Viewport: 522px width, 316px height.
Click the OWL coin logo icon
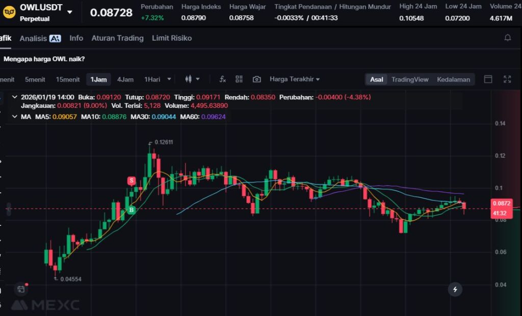[x=9, y=13]
